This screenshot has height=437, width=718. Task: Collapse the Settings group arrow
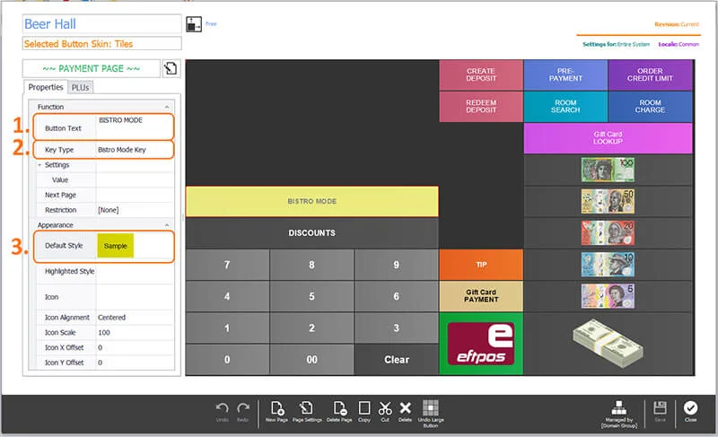pyautogui.click(x=39, y=165)
